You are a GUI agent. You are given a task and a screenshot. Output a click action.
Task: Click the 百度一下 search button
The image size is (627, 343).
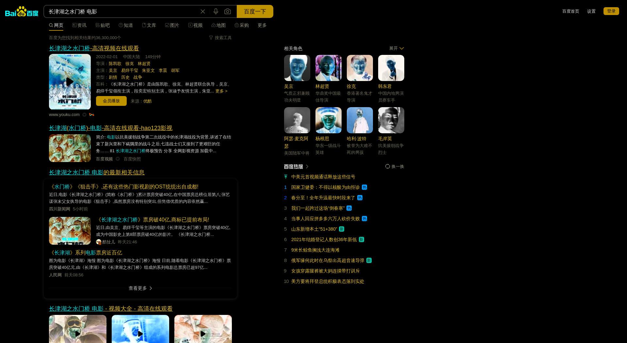pyautogui.click(x=255, y=11)
